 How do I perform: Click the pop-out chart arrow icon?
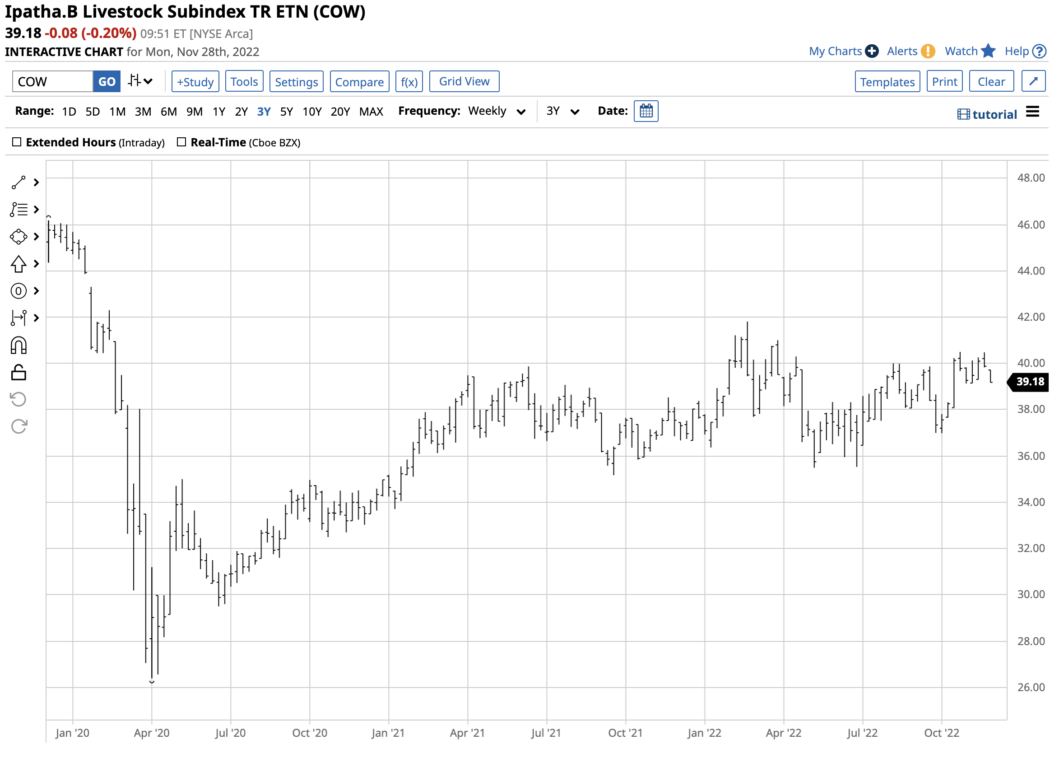click(x=1033, y=81)
